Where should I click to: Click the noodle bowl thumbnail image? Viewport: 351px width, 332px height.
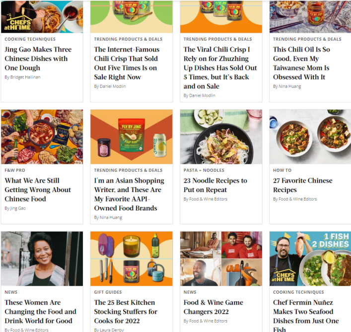click(x=221, y=136)
